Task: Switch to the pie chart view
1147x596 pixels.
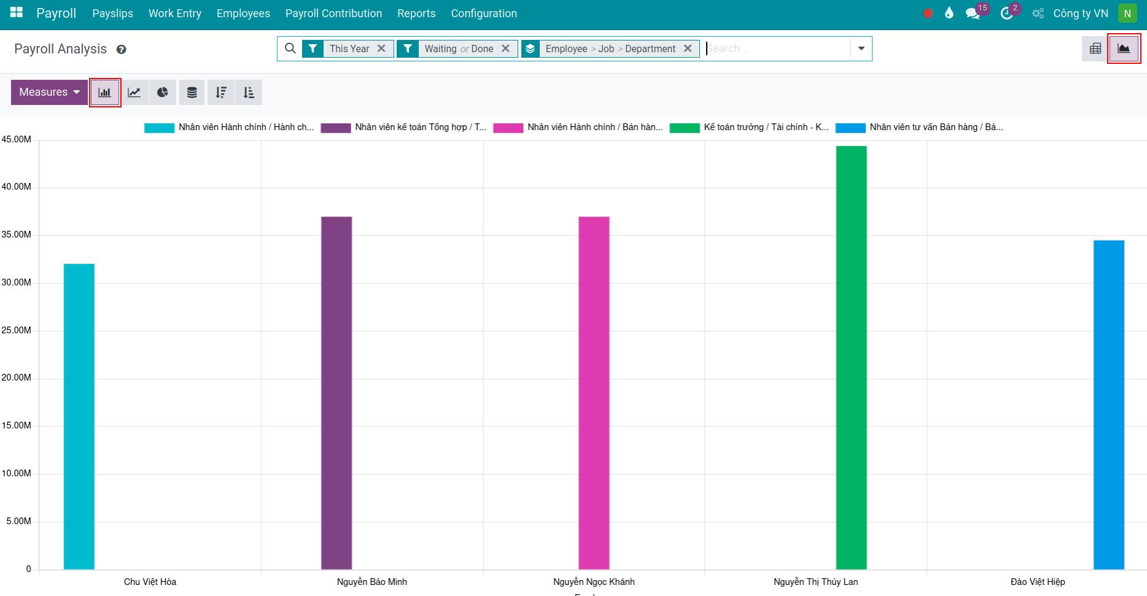Action: click(162, 92)
